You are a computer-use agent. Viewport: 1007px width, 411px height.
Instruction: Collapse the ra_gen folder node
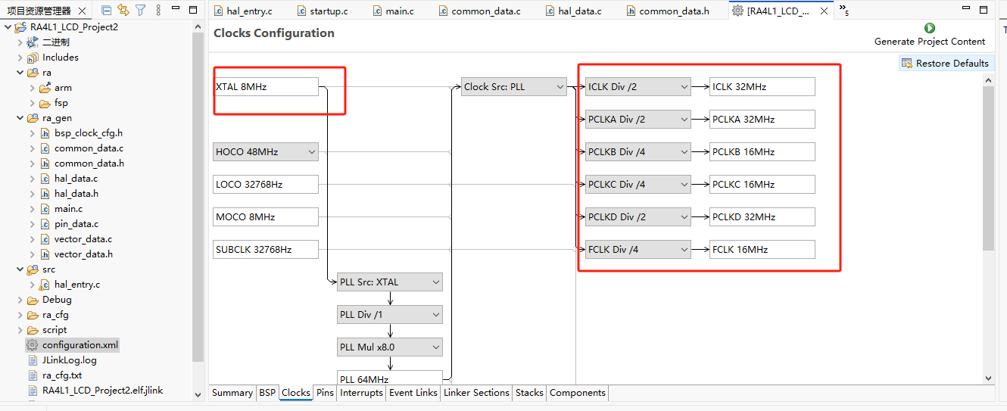20,118
